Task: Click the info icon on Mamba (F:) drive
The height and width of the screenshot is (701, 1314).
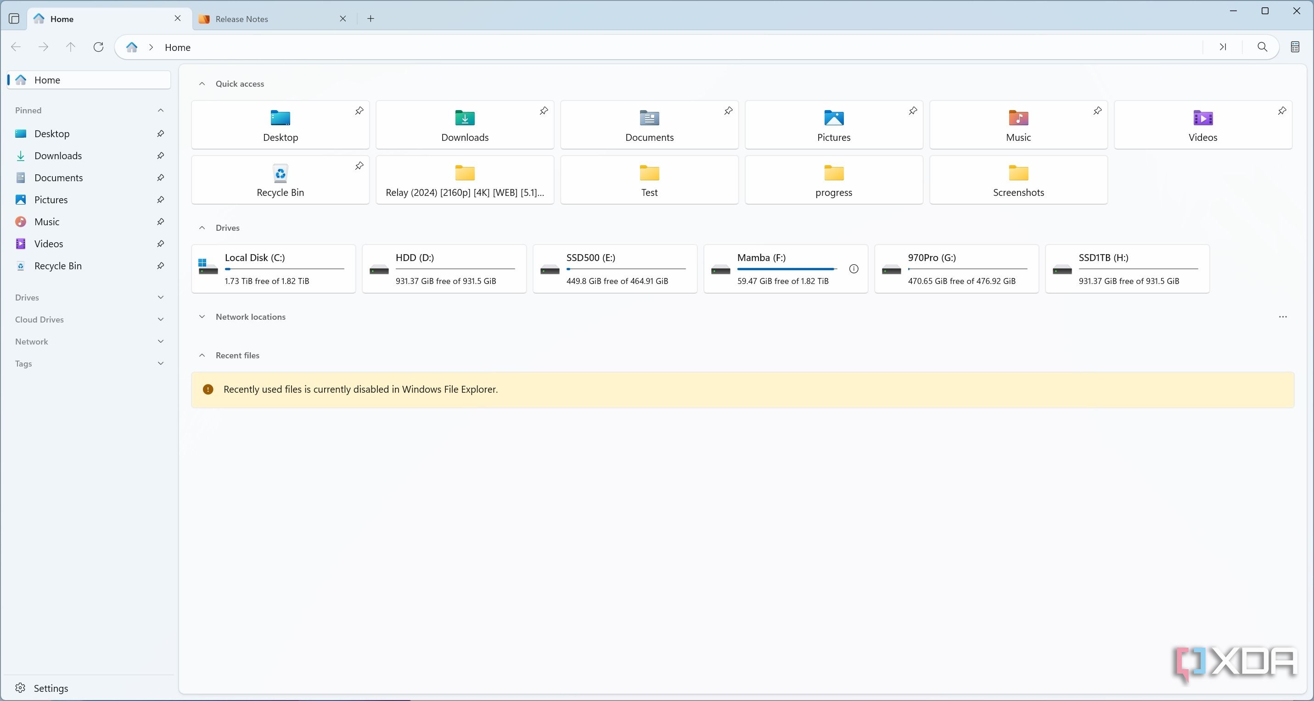Action: point(854,269)
